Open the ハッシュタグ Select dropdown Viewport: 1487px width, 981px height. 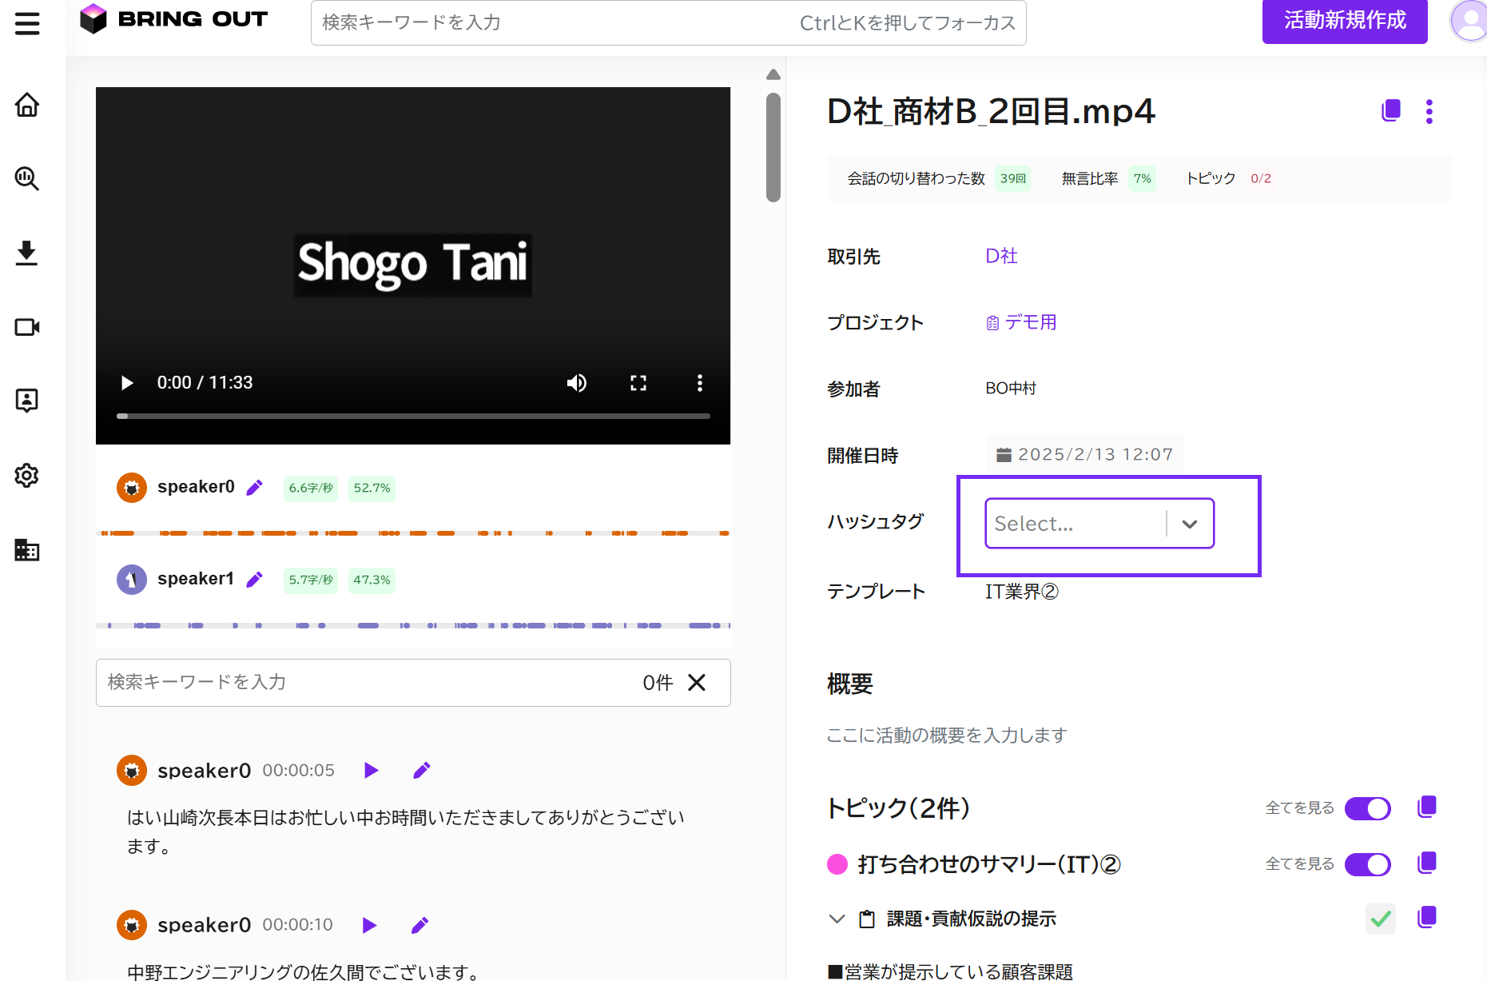[x=1099, y=524]
